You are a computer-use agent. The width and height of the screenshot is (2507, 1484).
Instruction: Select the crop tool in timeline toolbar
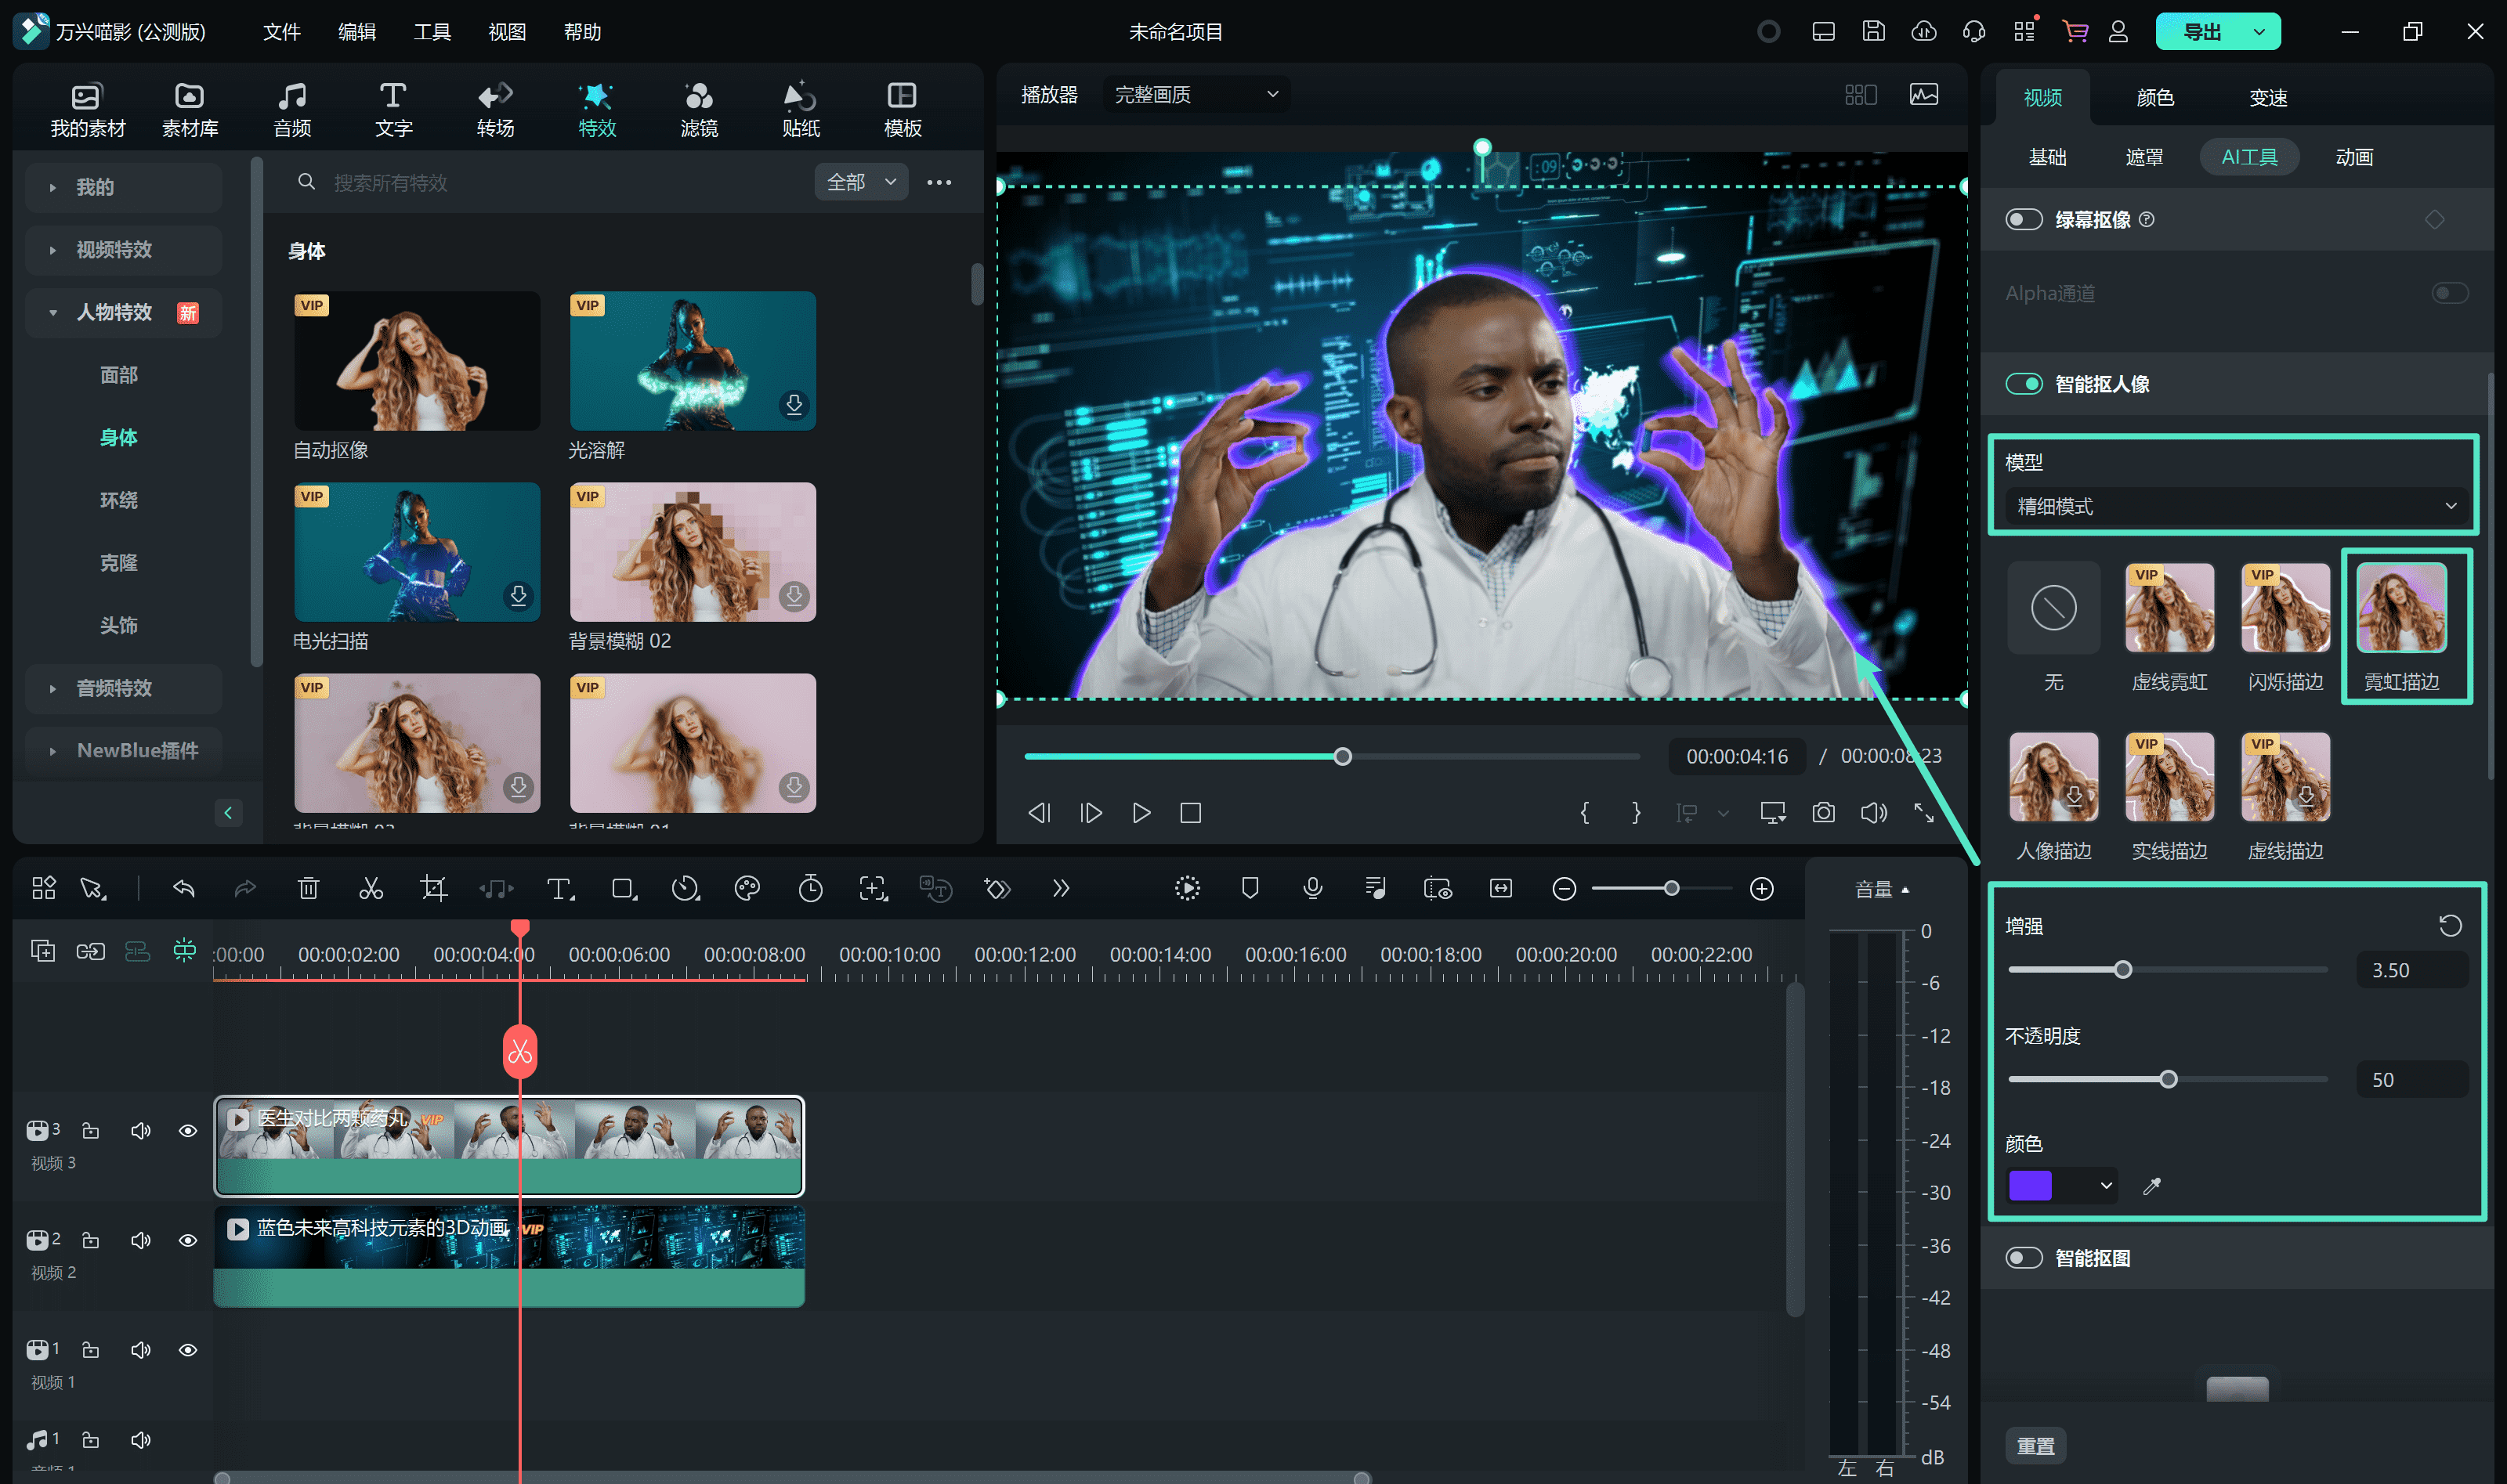[433, 888]
